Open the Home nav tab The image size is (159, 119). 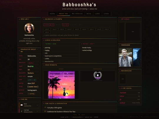click(x=52, y=14)
